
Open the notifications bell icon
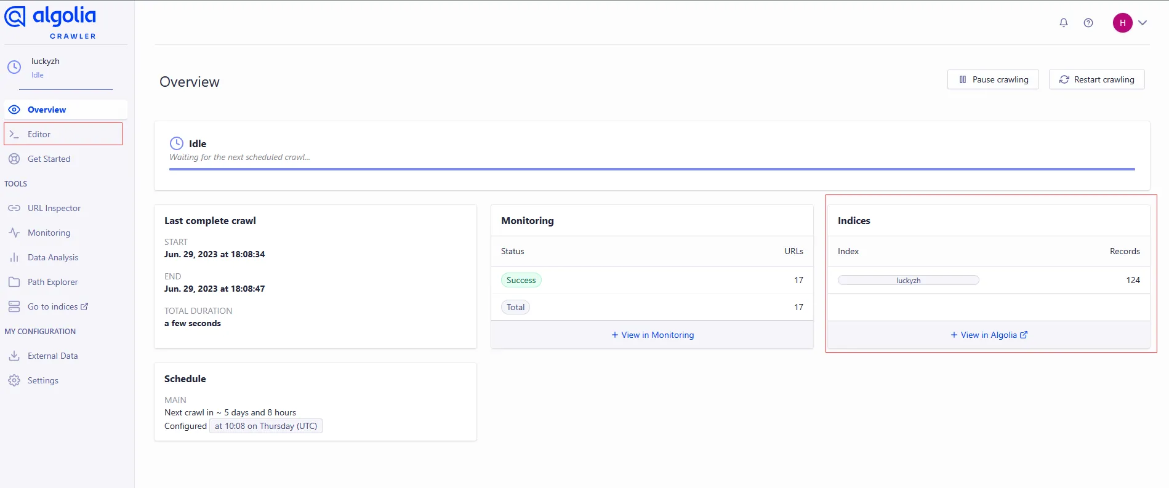[x=1063, y=23]
